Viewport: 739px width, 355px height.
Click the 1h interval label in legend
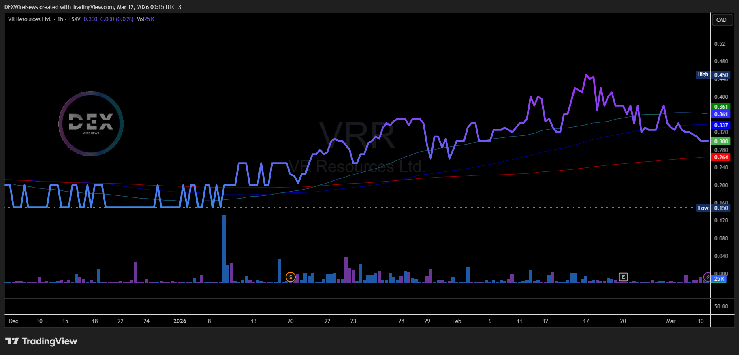pyautogui.click(x=60, y=19)
